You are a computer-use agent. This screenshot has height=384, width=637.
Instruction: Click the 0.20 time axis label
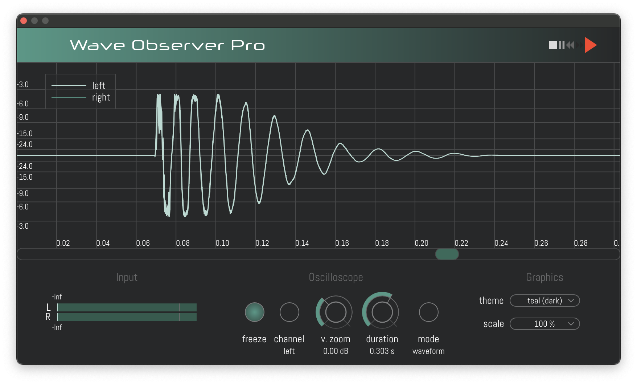point(422,243)
